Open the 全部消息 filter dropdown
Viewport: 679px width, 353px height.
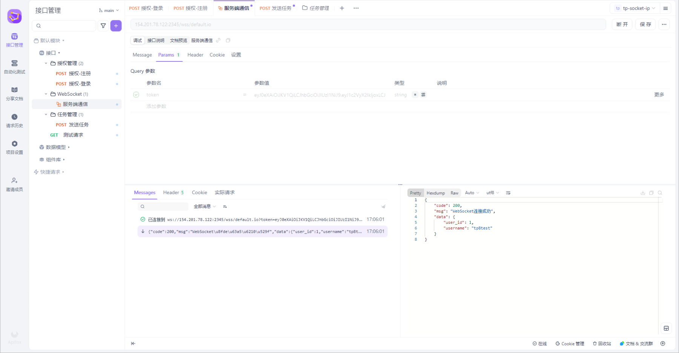click(x=204, y=206)
